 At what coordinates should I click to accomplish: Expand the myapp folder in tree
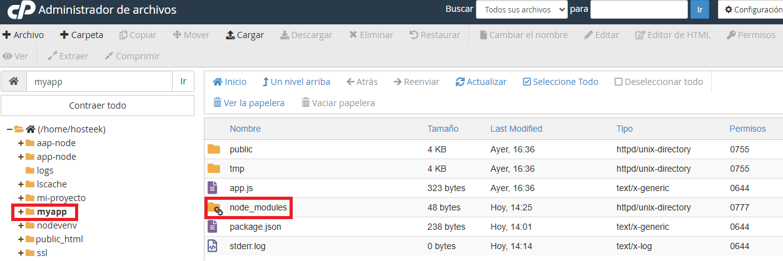(21, 212)
